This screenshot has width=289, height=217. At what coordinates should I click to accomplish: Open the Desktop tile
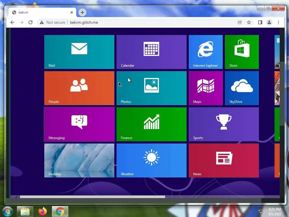click(x=79, y=160)
